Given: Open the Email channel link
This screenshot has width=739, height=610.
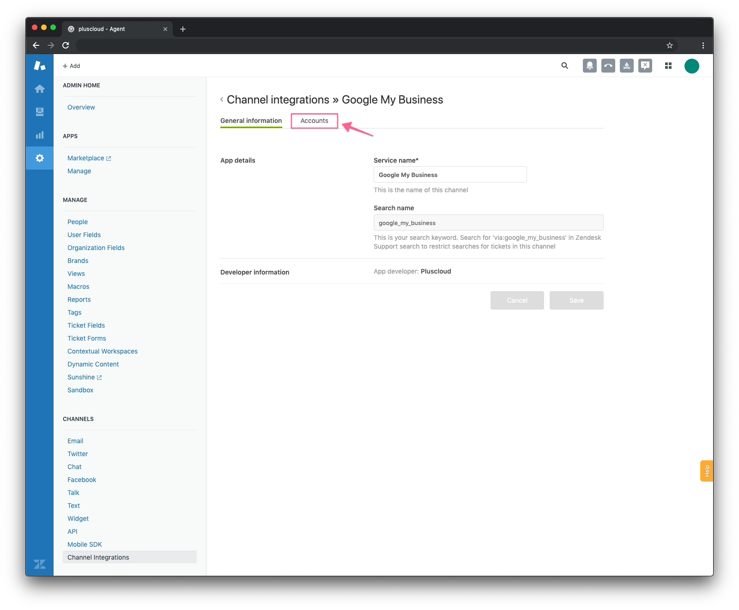Looking at the screenshot, I should [x=75, y=441].
